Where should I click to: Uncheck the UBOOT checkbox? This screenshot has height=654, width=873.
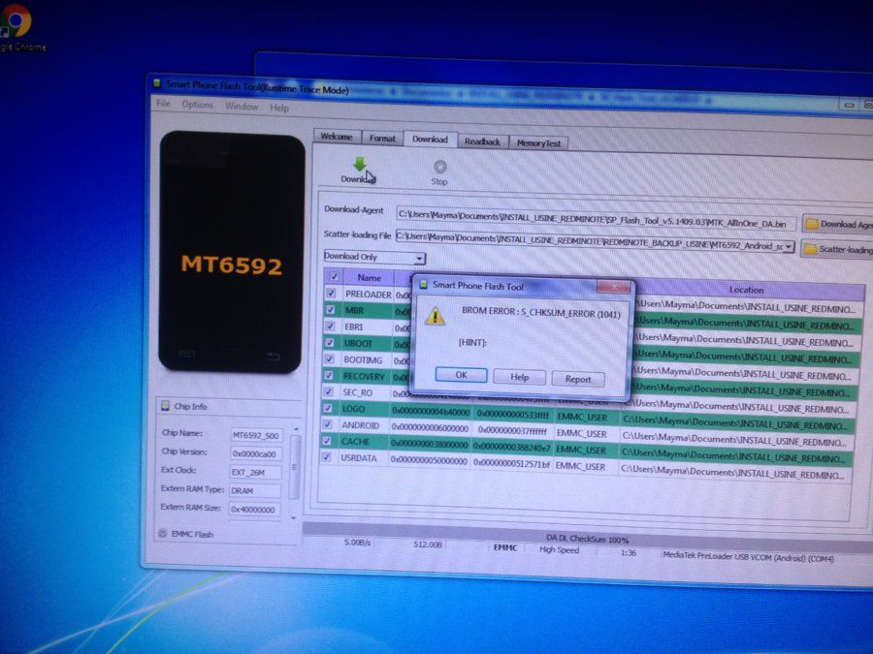click(x=330, y=343)
